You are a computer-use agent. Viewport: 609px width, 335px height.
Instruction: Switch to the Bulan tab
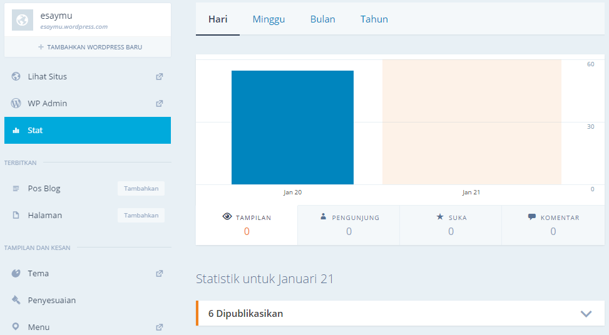(x=323, y=19)
